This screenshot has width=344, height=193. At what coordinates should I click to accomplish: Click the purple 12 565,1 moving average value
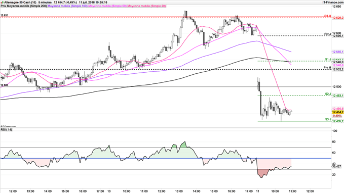click(x=337, y=52)
